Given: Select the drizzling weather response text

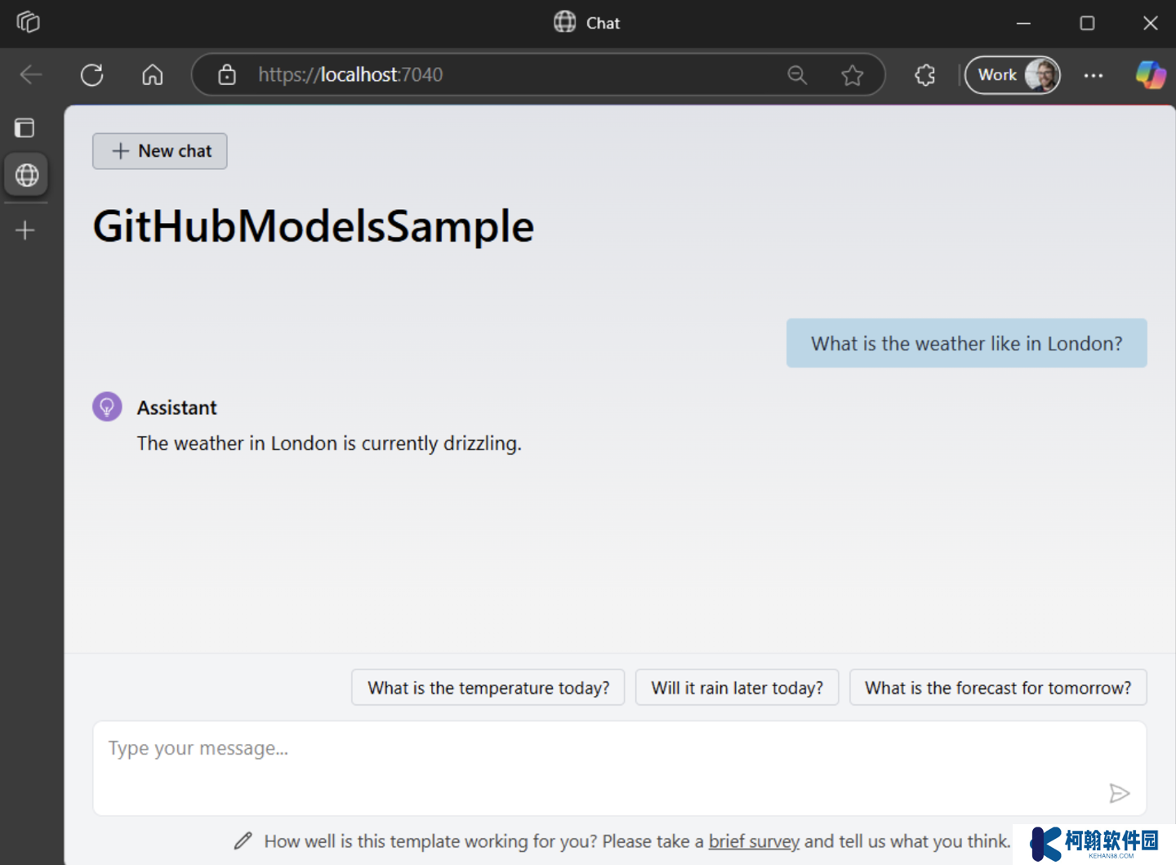Looking at the screenshot, I should pos(329,444).
